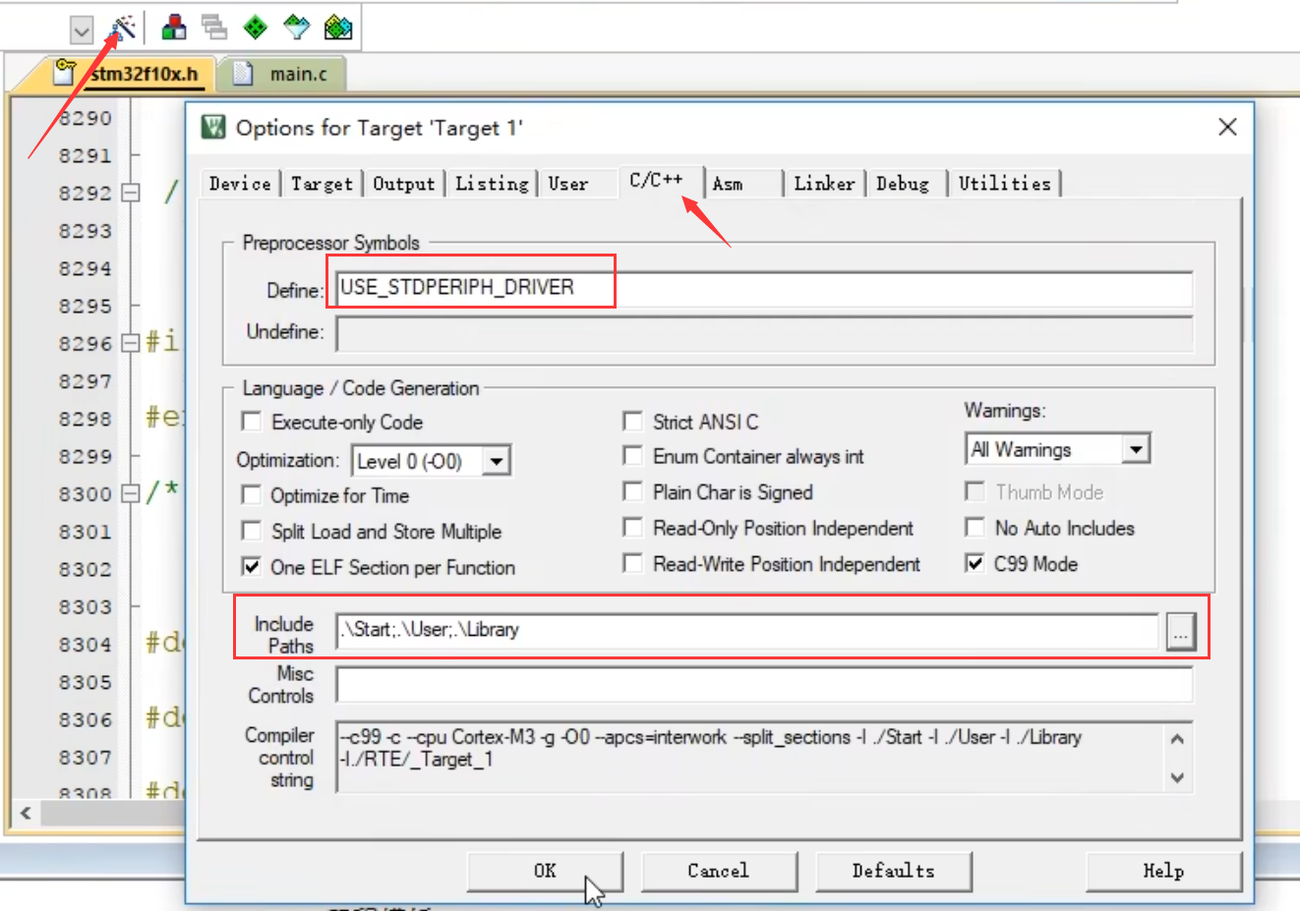1300x911 pixels.
Task: Click the fold marker at line 8292
Action: [131, 193]
